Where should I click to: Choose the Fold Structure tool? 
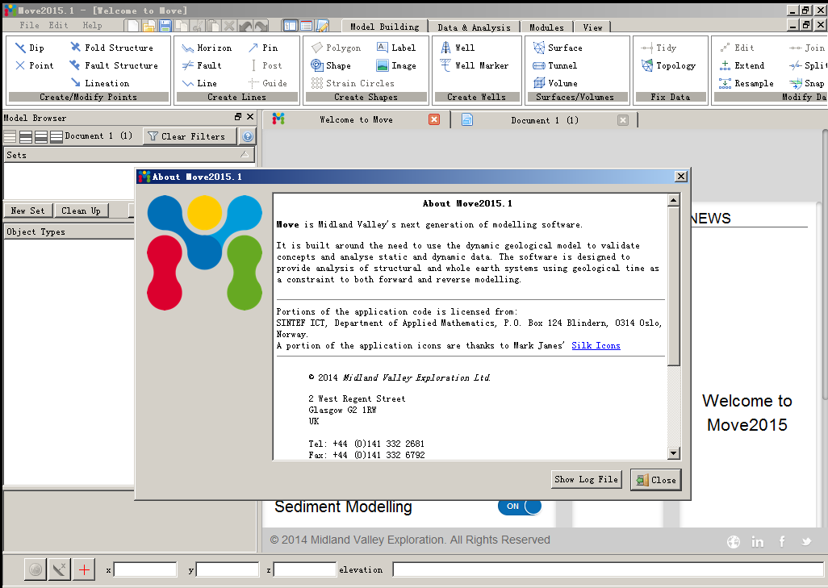click(x=111, y=48)
